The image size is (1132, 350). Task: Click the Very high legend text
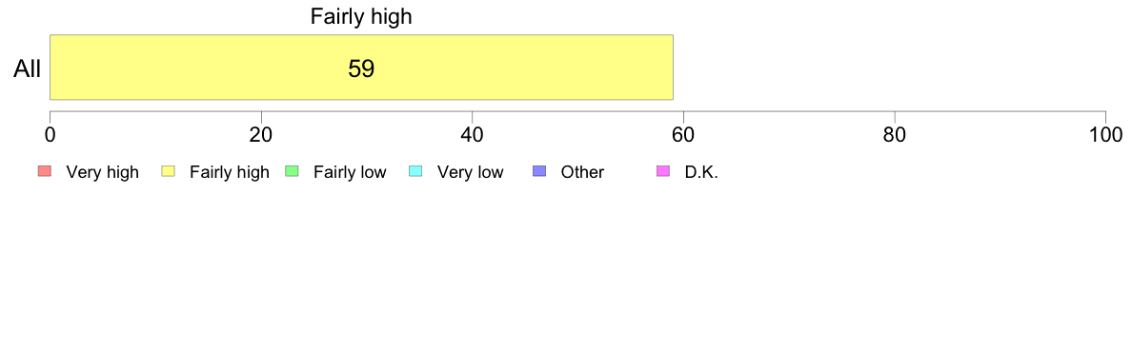pos(103,172)
